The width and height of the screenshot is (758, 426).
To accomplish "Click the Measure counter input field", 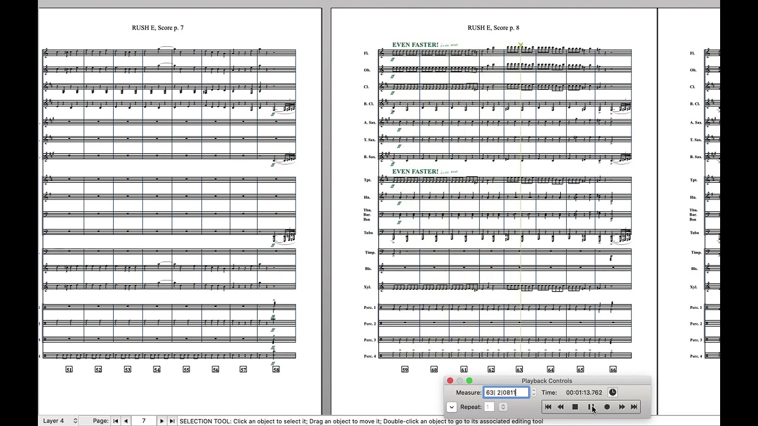I will pos(506,392).
